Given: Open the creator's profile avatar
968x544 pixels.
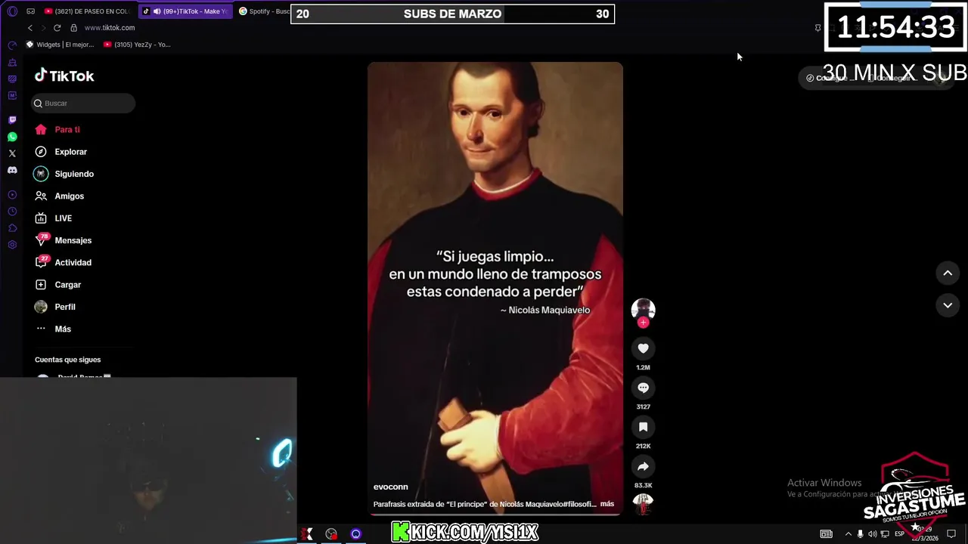Looking at the screenshot, I should point(643,309).
